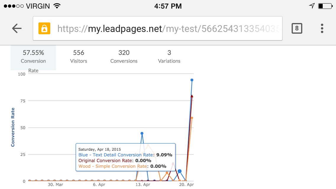Click the large highlighted blue point near tooltip
336x189 pixels.
pyautogui.click(x=180, y=171)
